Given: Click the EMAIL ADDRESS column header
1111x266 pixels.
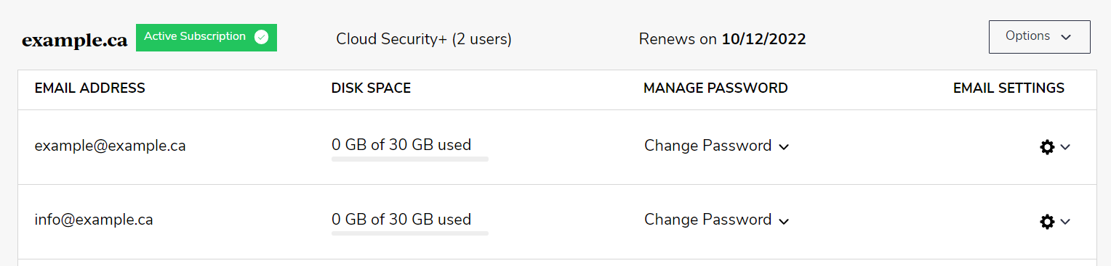Looking at the screenshot, I should [90, 88].
